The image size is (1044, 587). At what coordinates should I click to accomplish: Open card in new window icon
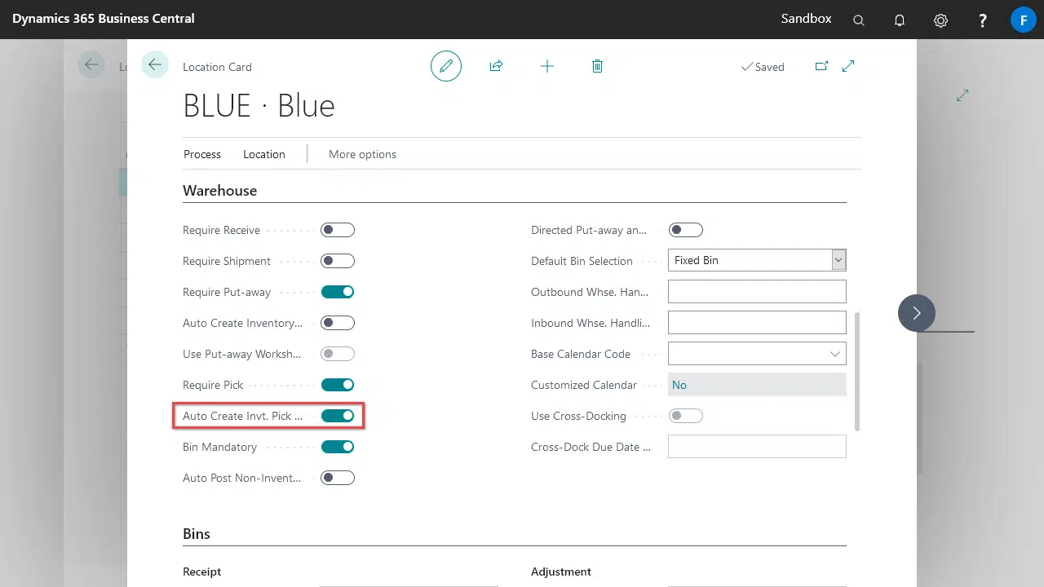coord(821,66)
